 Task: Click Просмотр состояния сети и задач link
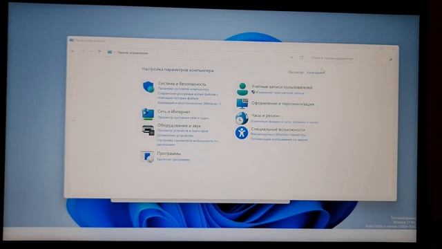point(183,118)
